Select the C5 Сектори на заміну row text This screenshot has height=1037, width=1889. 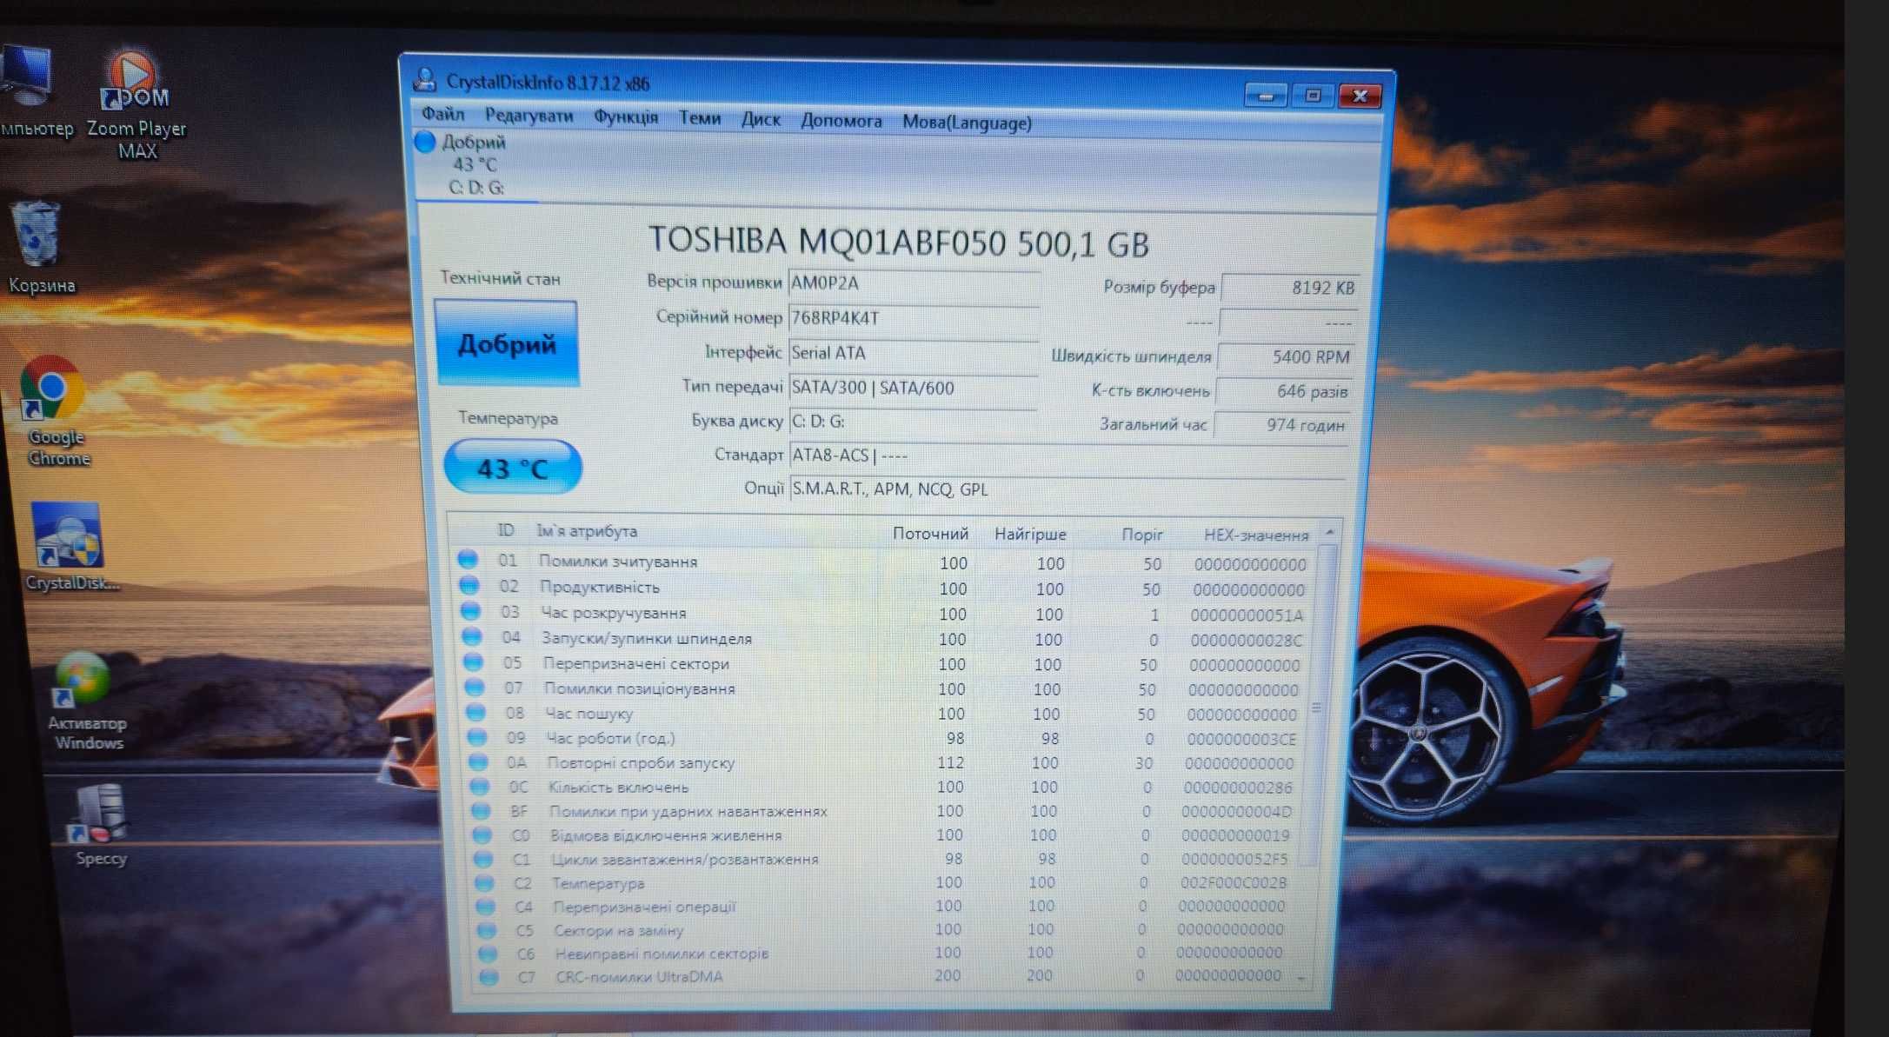click(x=619, y=930)
